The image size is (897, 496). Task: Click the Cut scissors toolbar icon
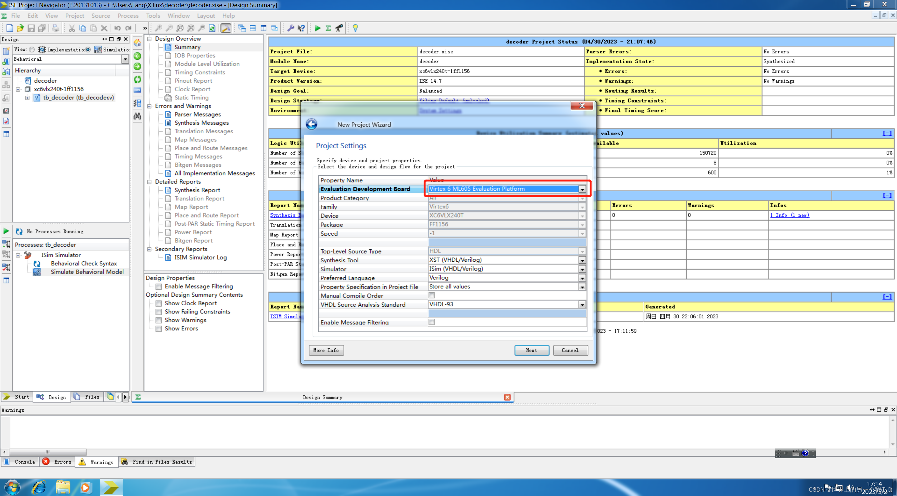[72, 28]
